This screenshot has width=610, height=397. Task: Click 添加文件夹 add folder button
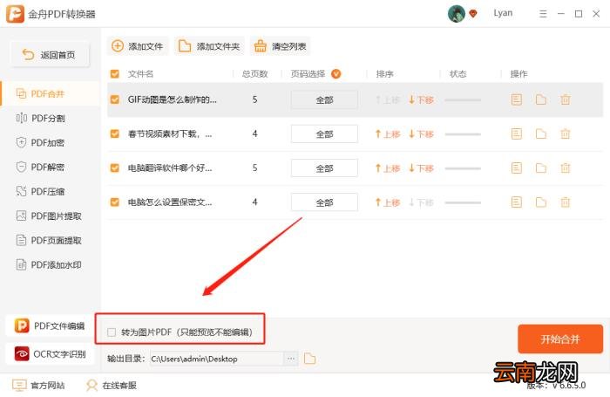click(x=209, y=46)
